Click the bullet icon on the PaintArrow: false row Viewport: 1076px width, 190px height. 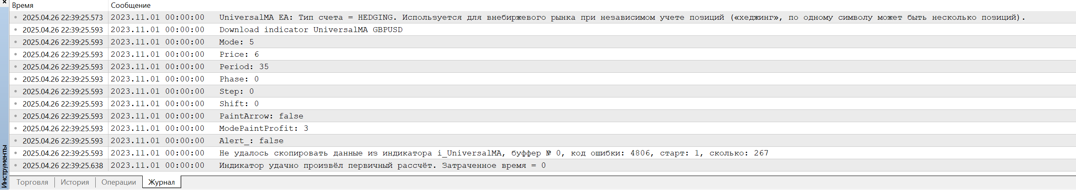[16, 116]
